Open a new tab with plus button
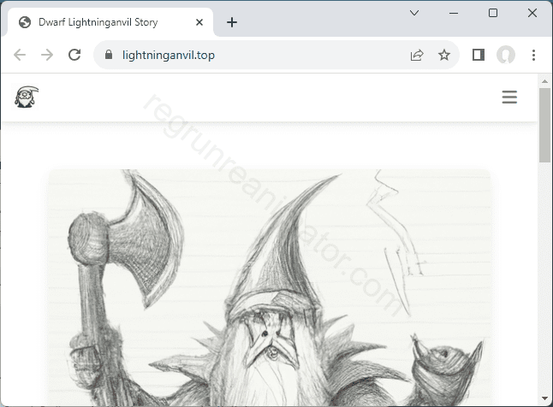This screenshot has width=553, height=407. (x=232, y=22)
